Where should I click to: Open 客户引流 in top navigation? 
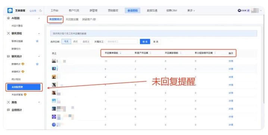[74, 10]
